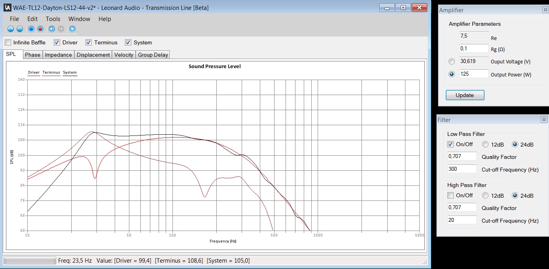Click the greyed step-forward toolbar icon

61,29
